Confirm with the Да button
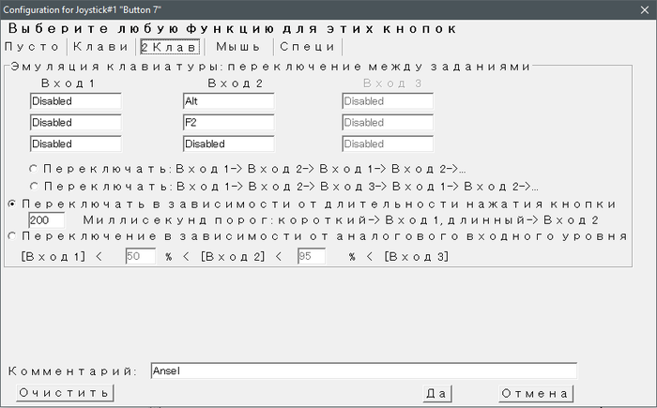 pyautogui.click(x=437, y=393)
